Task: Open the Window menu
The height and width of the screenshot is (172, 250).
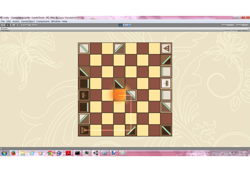Action: tap(56, 21)
